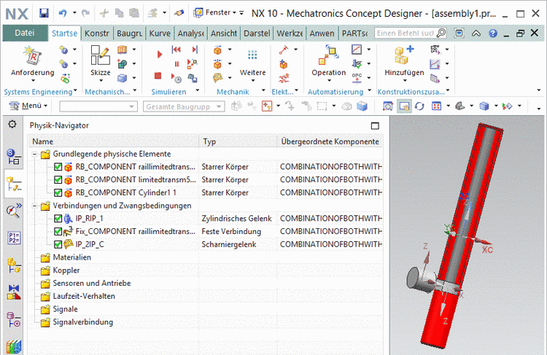Click the Zylindrisches Gelenk type cell
The image size is (547, 355).
coord(236,219)
